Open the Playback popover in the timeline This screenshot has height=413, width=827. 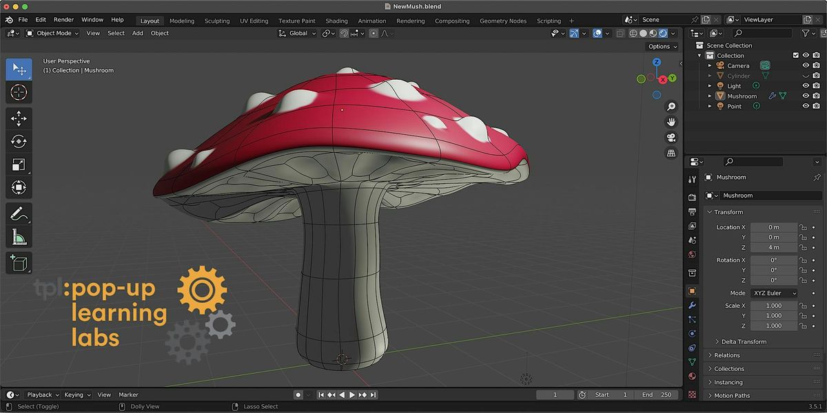(x=40, y=394)
